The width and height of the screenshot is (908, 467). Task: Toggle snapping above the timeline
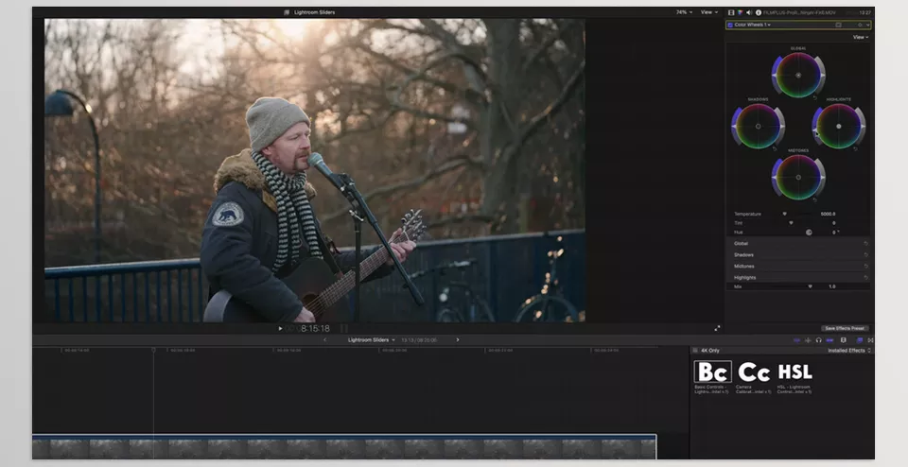[x=829, y=340]
